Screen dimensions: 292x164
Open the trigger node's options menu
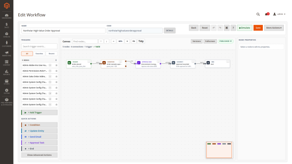click(x=89, y=62)
